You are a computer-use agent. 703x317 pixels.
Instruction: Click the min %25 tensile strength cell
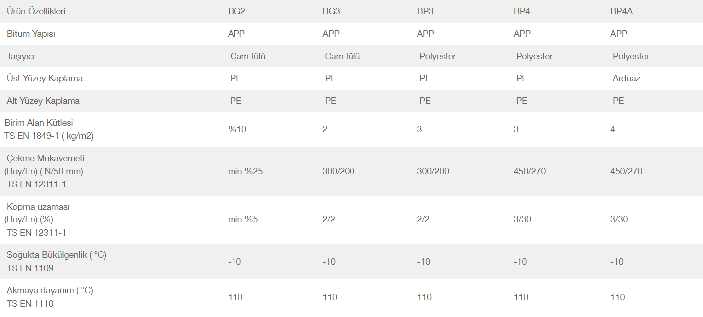click(x=245, y=171)
